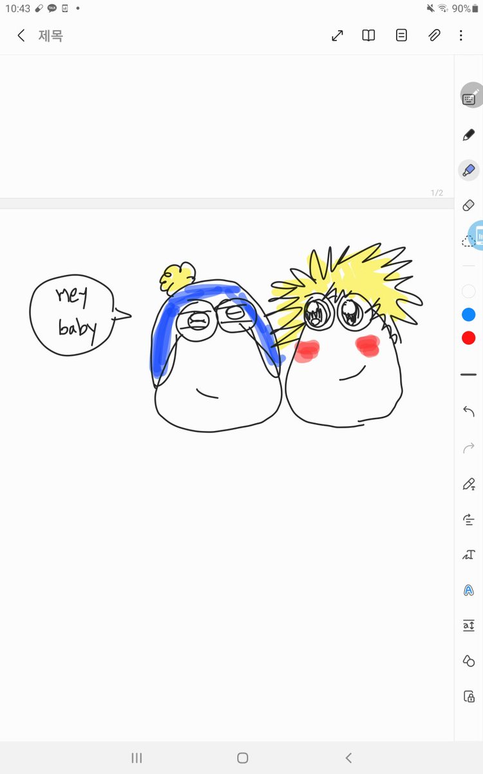Tap the muted sound status icon
Image resolution: width=483 pixels, height=774 pixels.
[x=430, y=8]
